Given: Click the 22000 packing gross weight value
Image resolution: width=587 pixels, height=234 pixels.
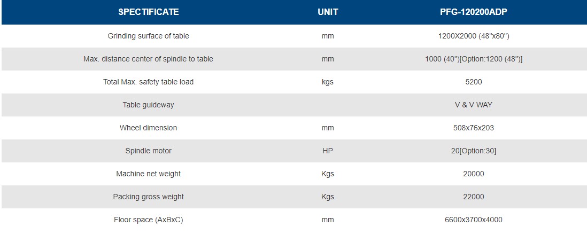Looking at the screenshot, I should click(x=474, y=197).
